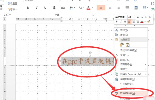The width and height of the screenshot is (155, 100).
Task: Apply the red font color in the ribbon
Action: (88, 8)
